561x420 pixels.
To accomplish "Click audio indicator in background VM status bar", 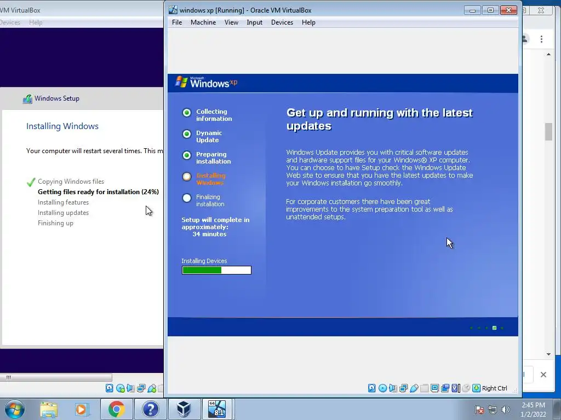I will click(x=130, y=388).
